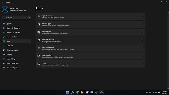This screenshot has height=95, width=169.
Task: Click the System sidebar icon
Action: [4, 24]
